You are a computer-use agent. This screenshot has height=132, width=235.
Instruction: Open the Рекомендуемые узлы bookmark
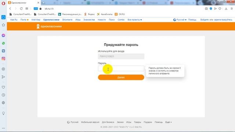click(x=70, y=14)
